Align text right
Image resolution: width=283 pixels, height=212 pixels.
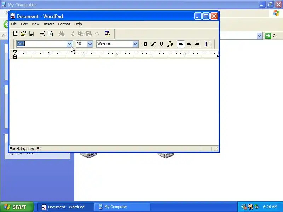tap(197, 44)
